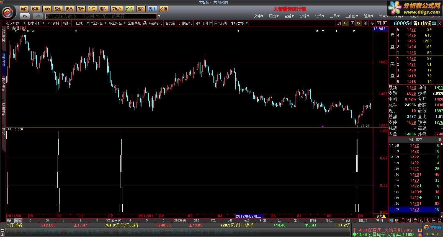Switch to the 财 finance tab
443x237 pixels.
(x=397, y=220)
